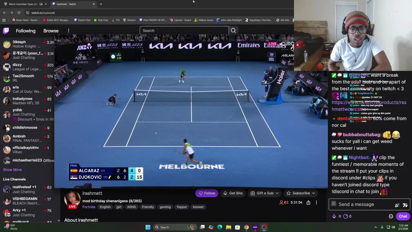Click the Fortnite category link

point(89,207)
